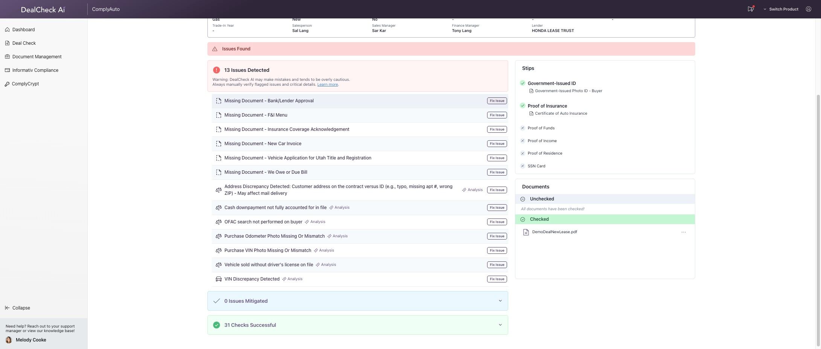Expand the 0 Issues Mitigated section

tap(358, 301)
